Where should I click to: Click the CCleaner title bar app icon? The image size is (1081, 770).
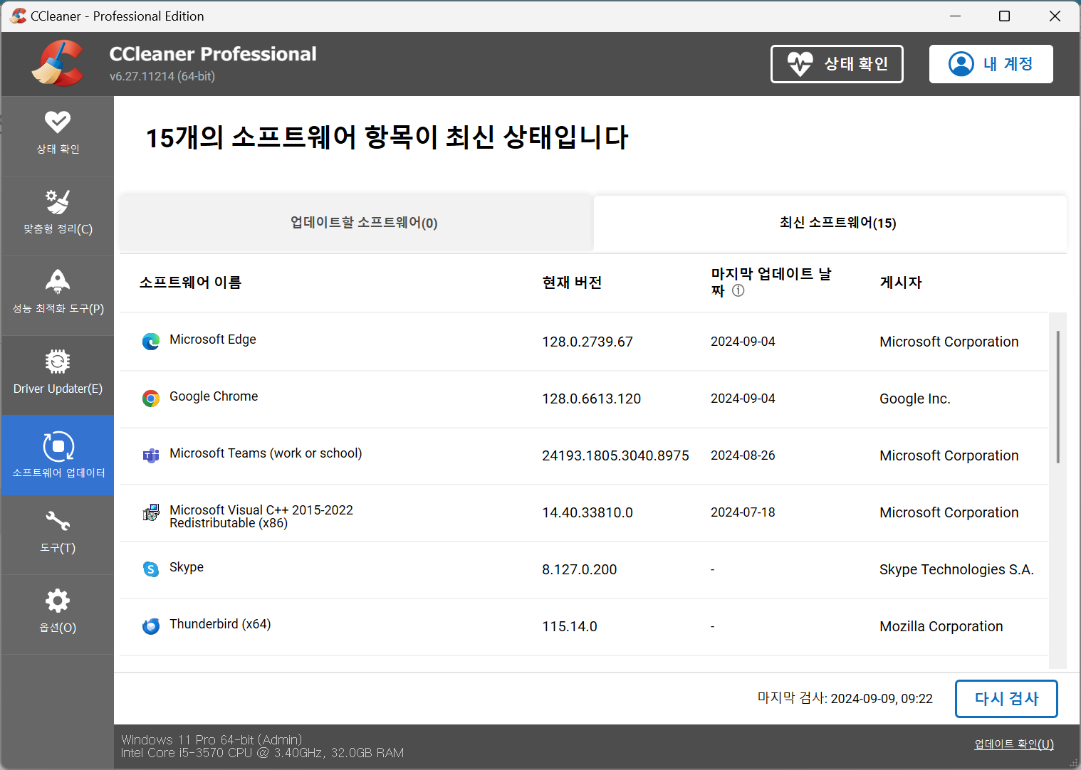[x=18, y=16]
